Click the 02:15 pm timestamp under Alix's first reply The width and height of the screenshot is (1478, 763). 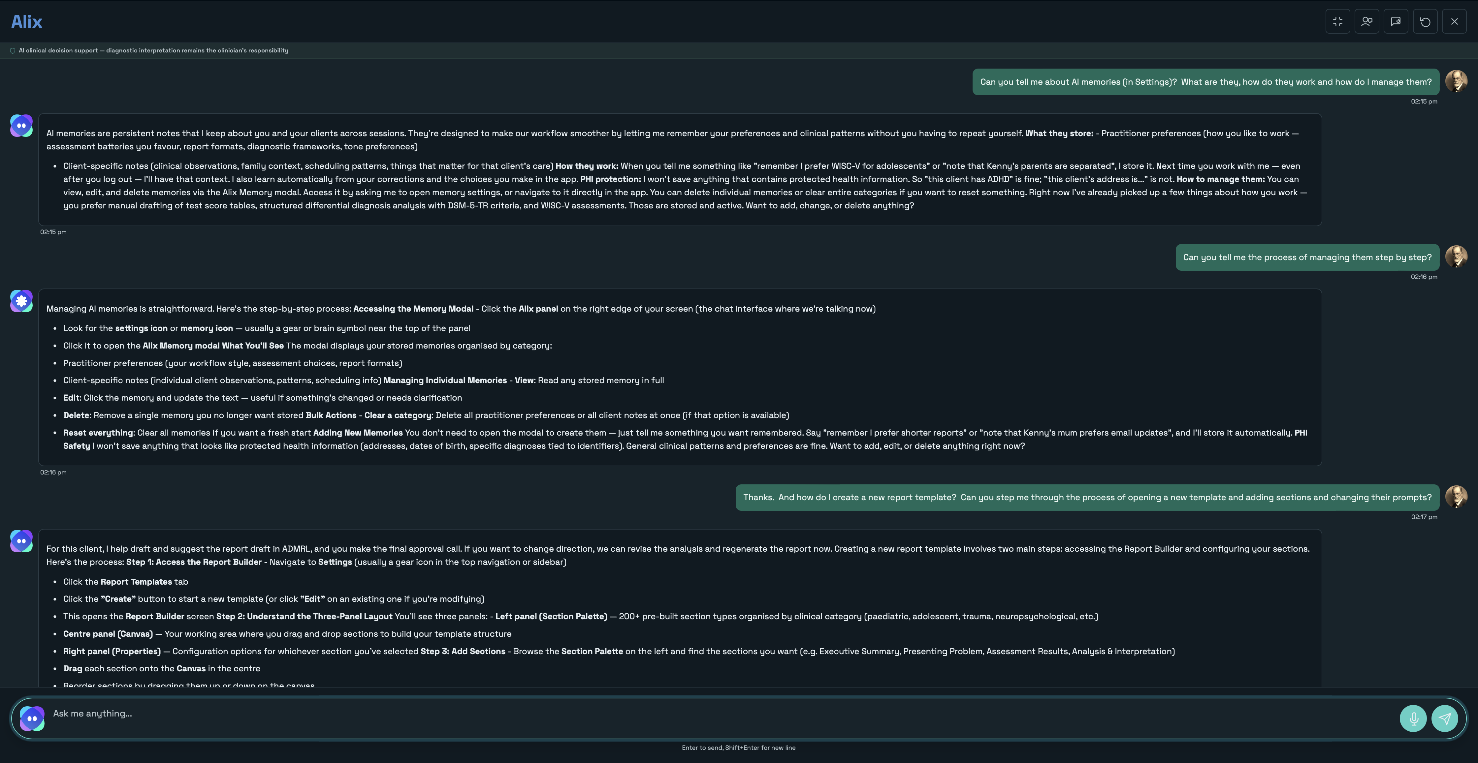(53, 232)
